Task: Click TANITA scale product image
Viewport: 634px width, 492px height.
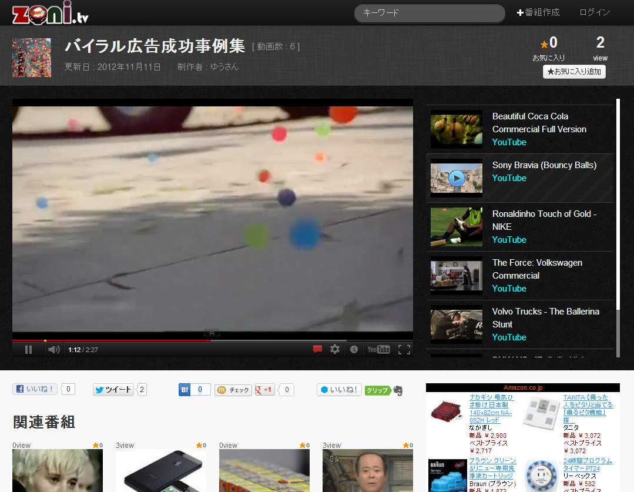Action: [541, 413]
